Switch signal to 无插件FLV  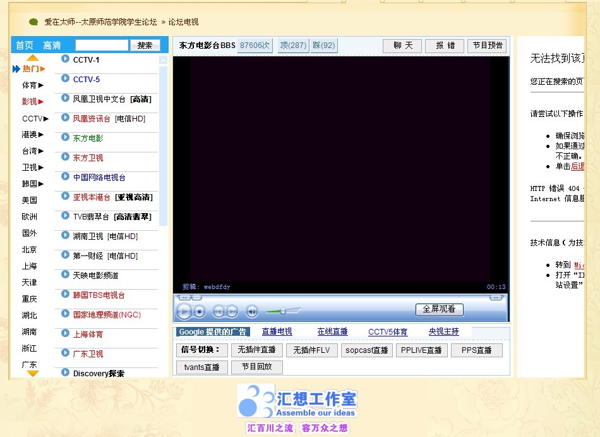coord(311,350)
